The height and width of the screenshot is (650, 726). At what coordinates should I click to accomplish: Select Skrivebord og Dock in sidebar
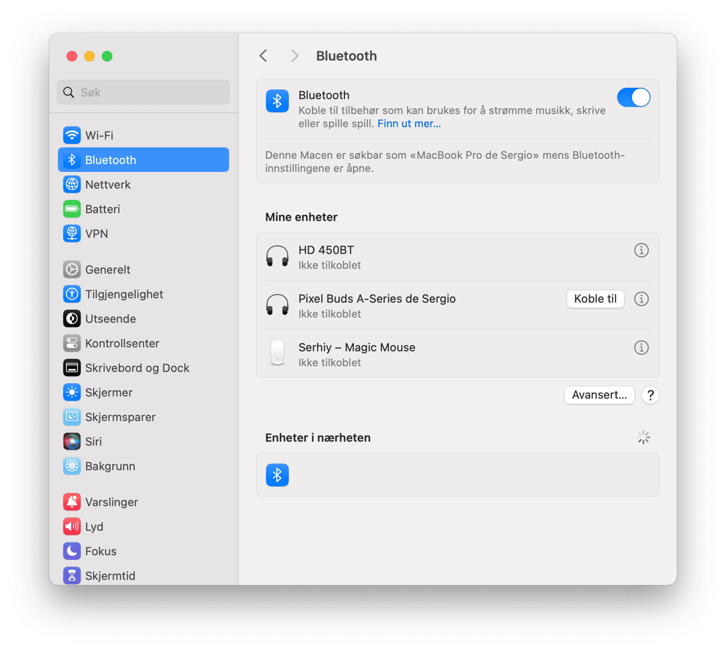click(x=137, y=368)
